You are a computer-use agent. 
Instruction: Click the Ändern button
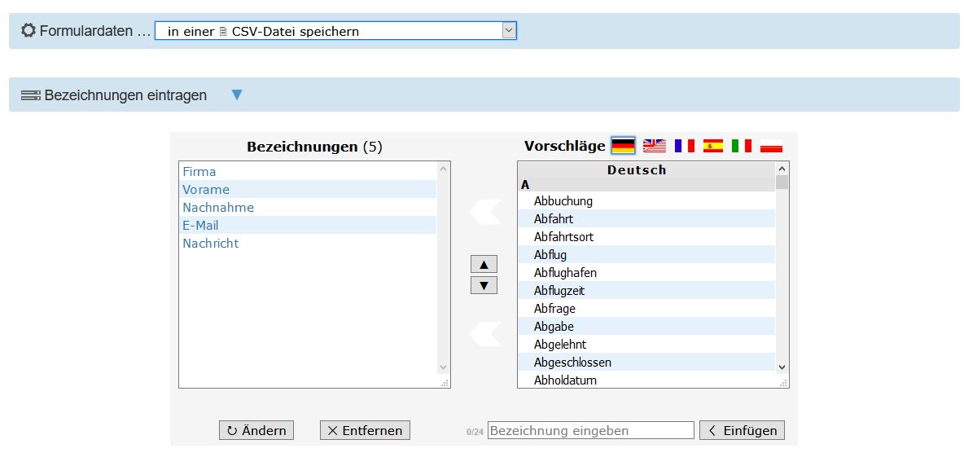tap(256, 430)
